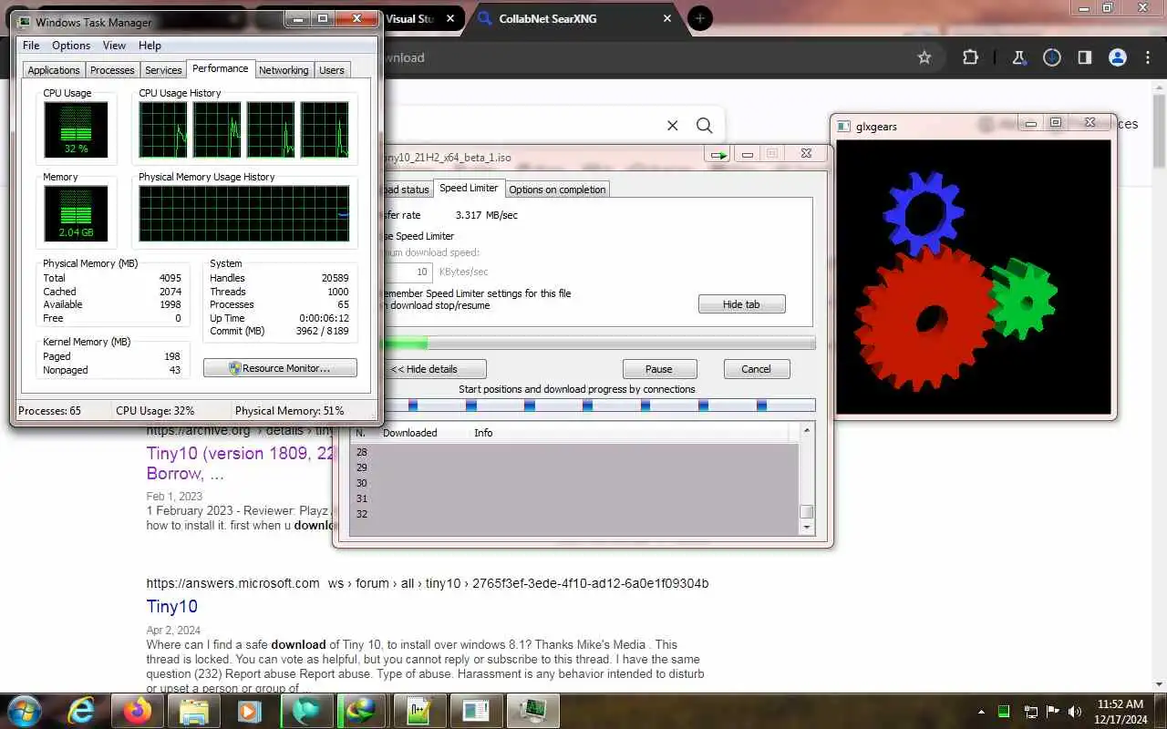Show hidden tray icons arrow
1167x729 pixels.
click(981, 712)
